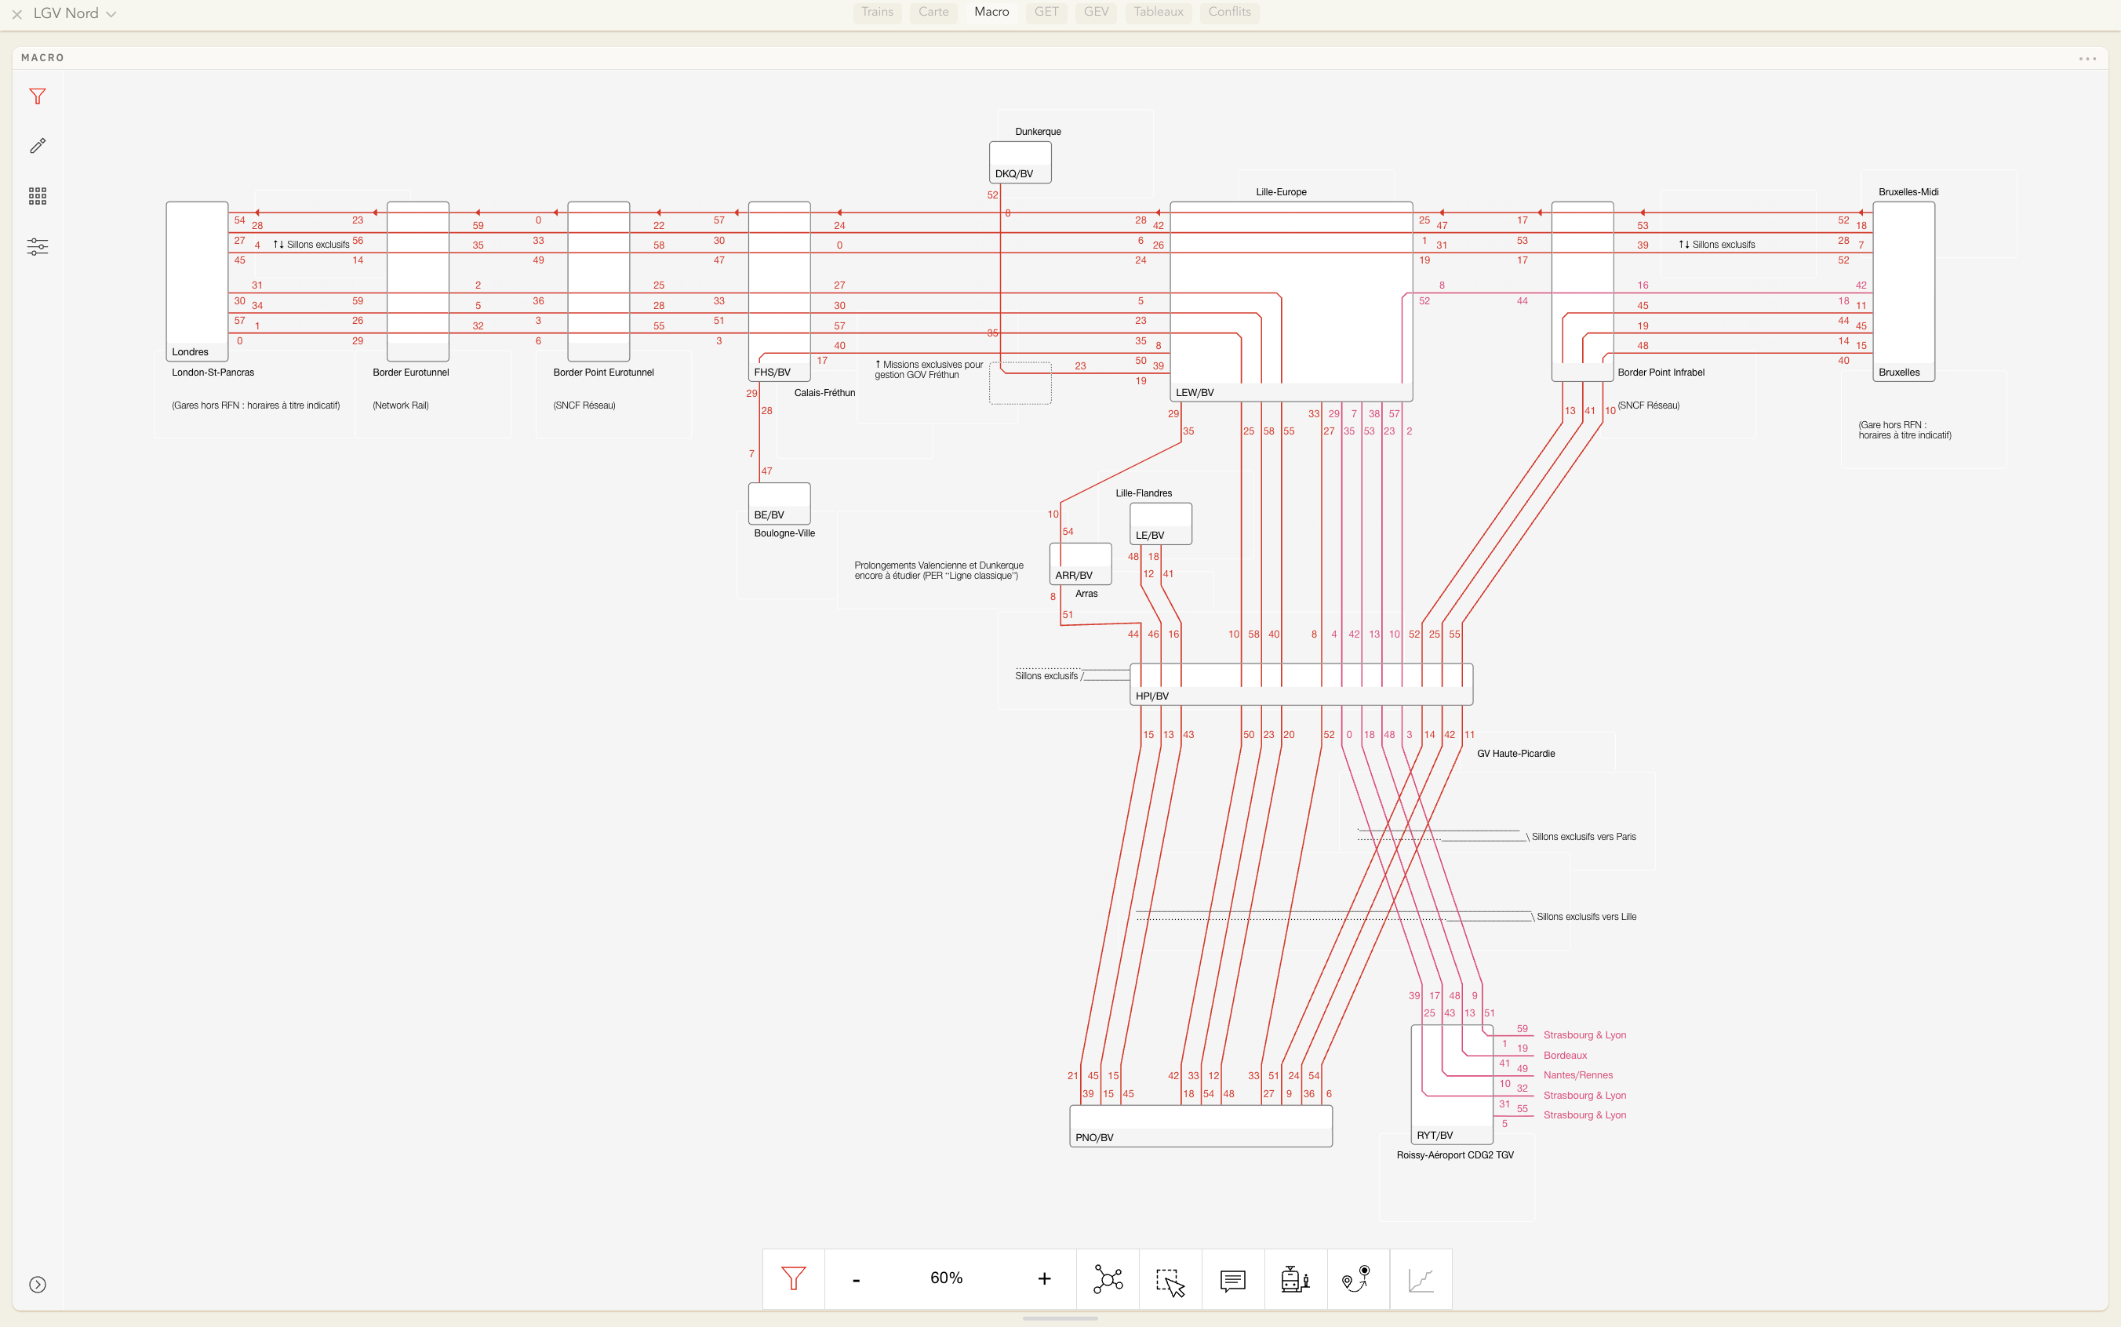The height and width of the screenshot is (1327, 2121).
Task: Click 'Sillons exclusifs vers Lille' annotation
Action: click(x=1587, y=917)
